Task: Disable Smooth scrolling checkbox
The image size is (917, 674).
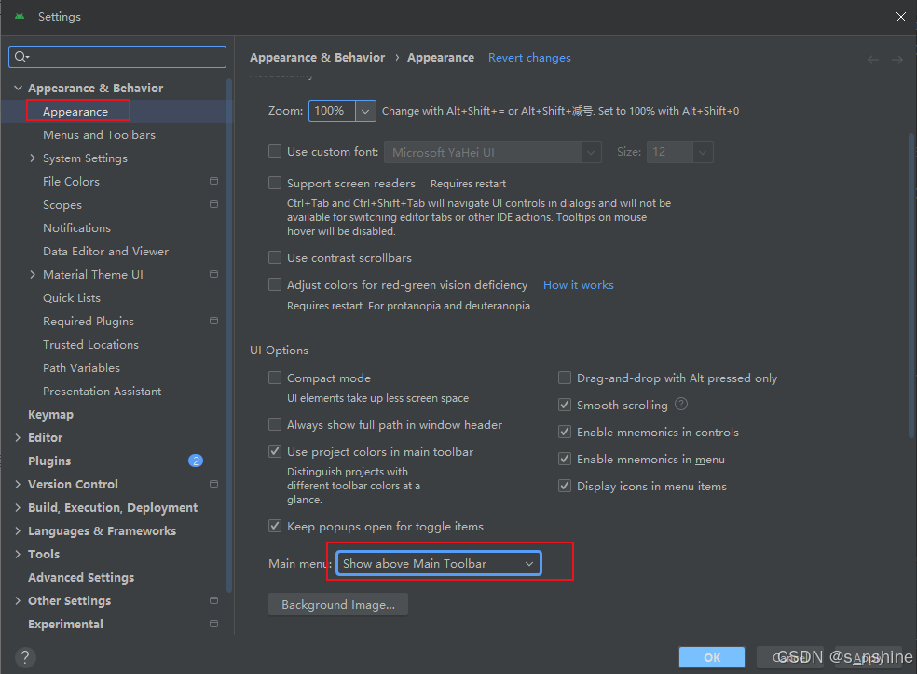Action: (x=565, y=405)
